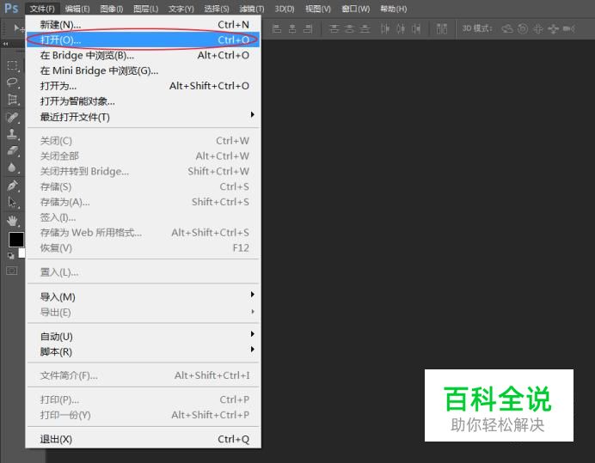Click distribute right edges icon

point(416,28)
